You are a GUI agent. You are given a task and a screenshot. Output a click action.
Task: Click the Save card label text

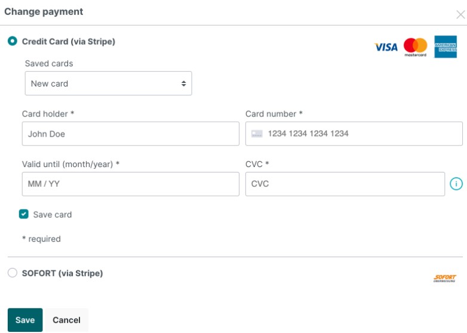pos(53,214)
